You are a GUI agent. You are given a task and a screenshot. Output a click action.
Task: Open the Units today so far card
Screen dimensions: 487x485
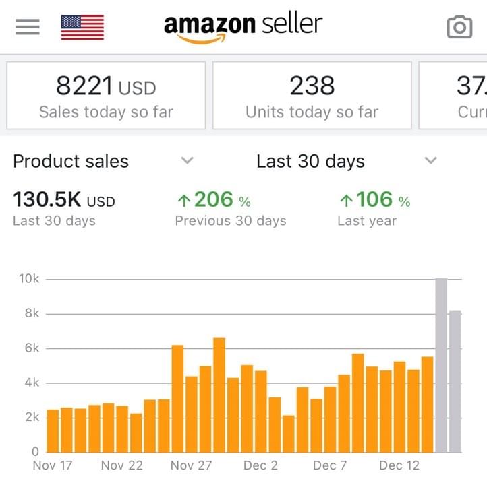(312, 95)
